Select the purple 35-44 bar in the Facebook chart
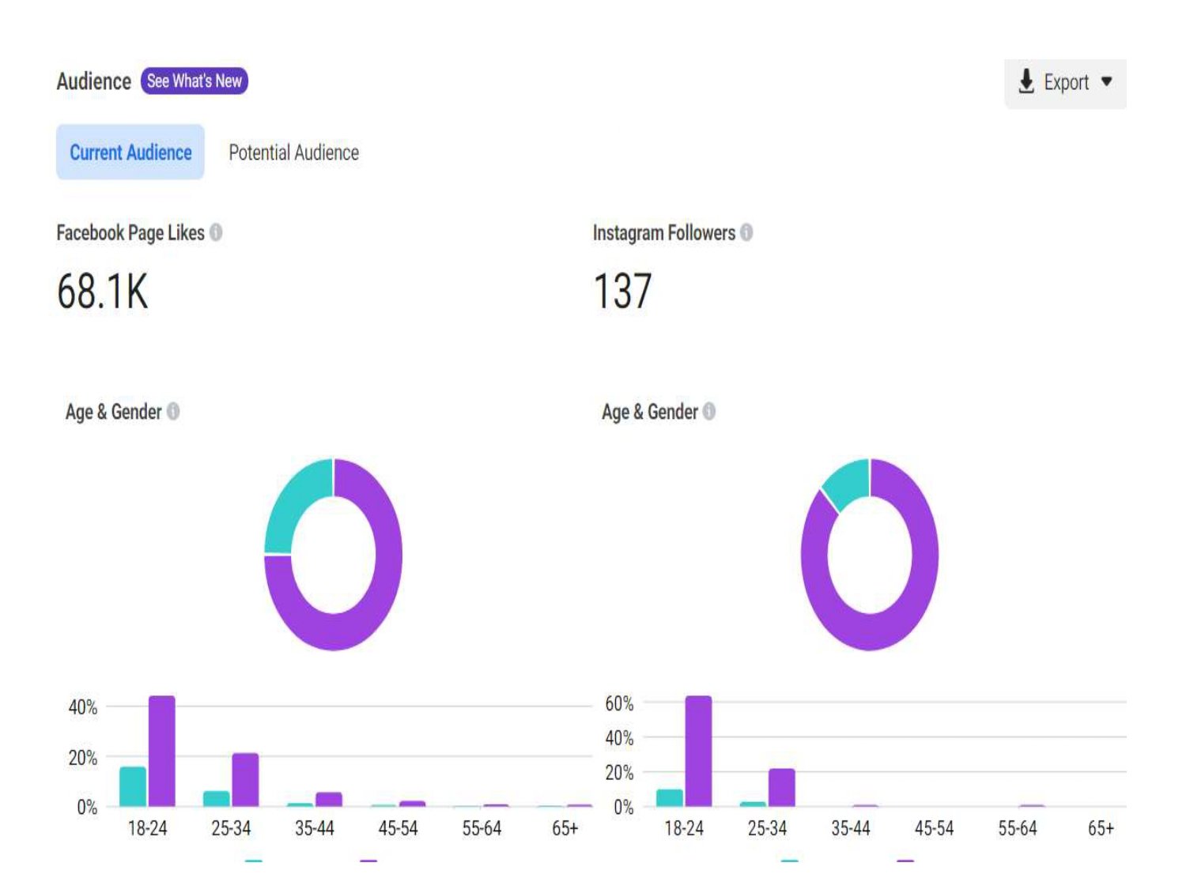 [329, 799]
